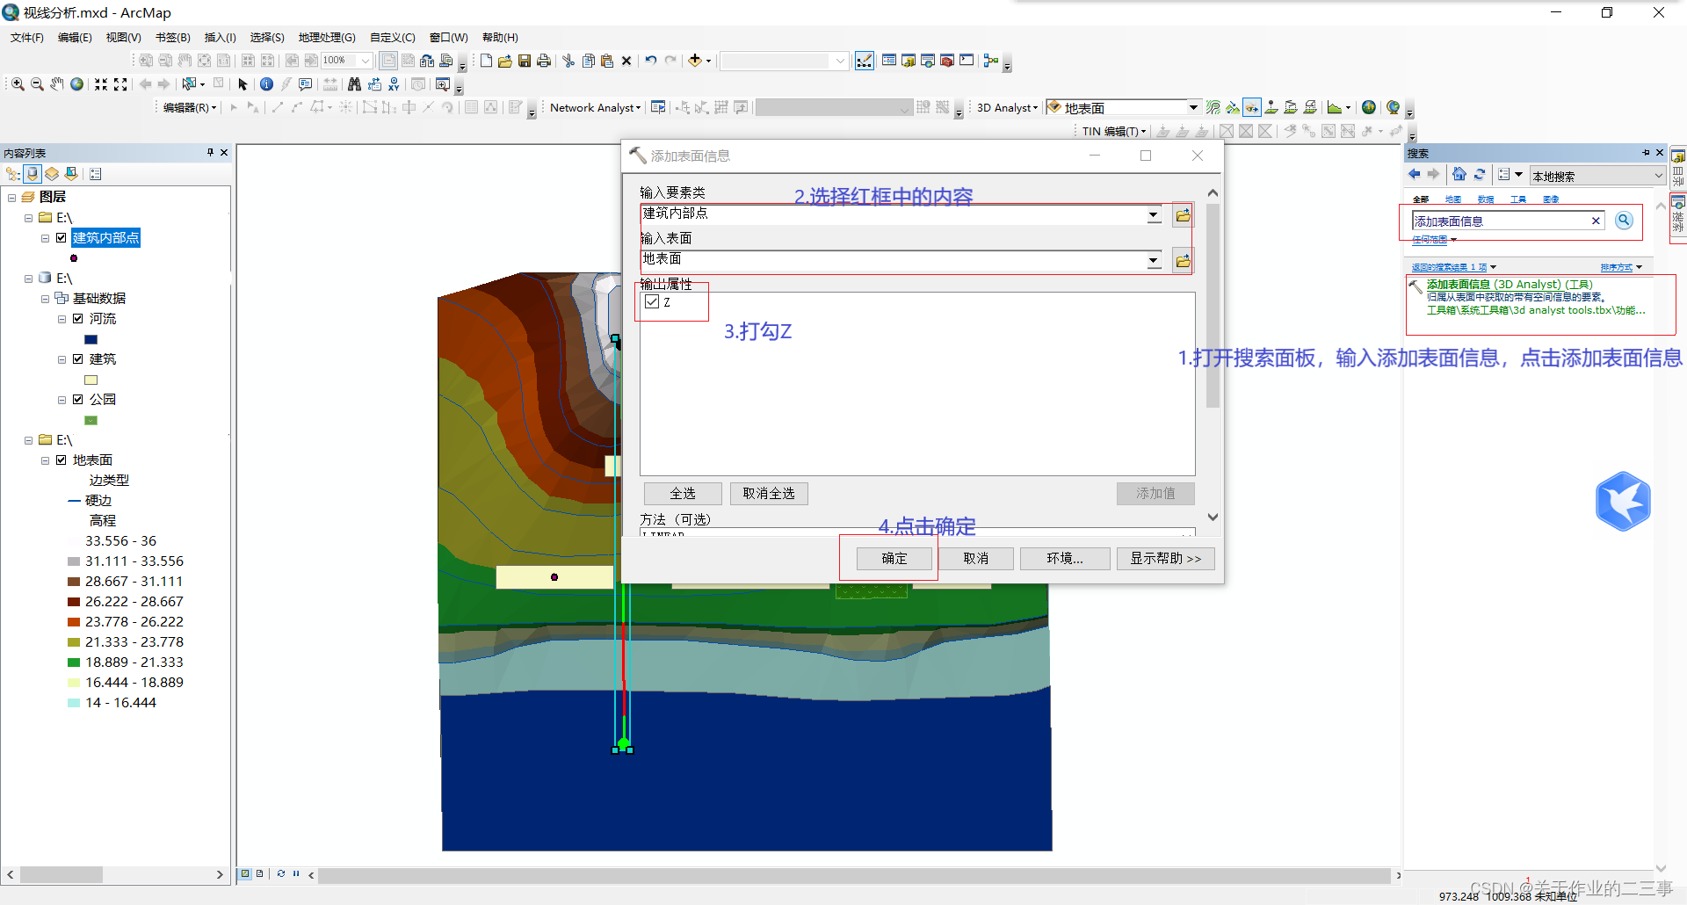This screenshot has width=1687, height=905.
Task: Toggle visibility of 地表面 layer
Action: (62, 460)
